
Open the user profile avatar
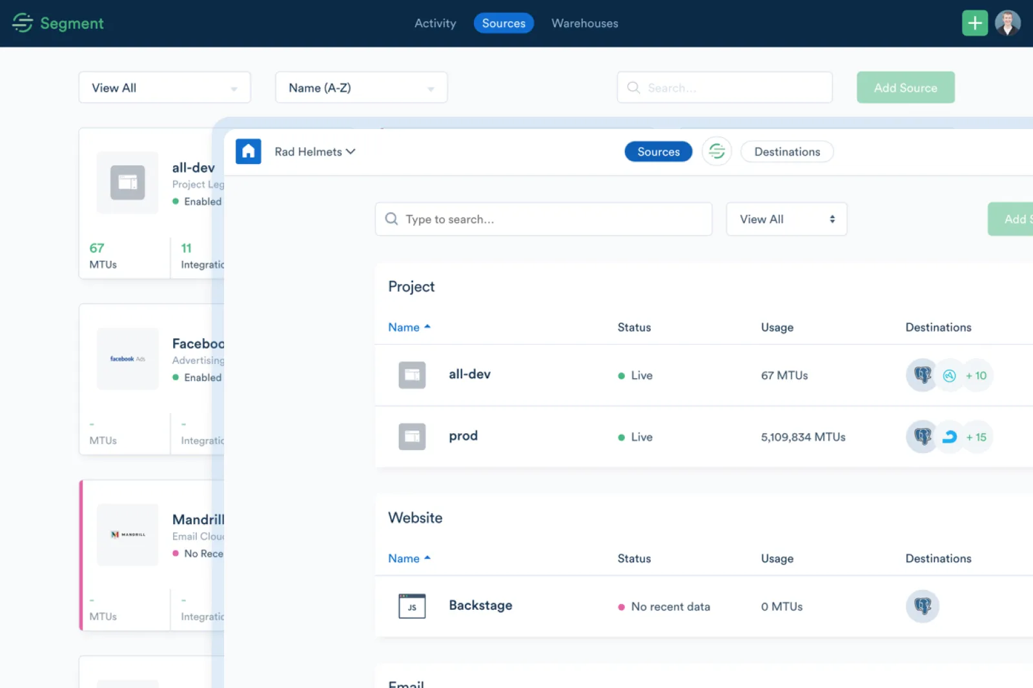coord(1008,23)
